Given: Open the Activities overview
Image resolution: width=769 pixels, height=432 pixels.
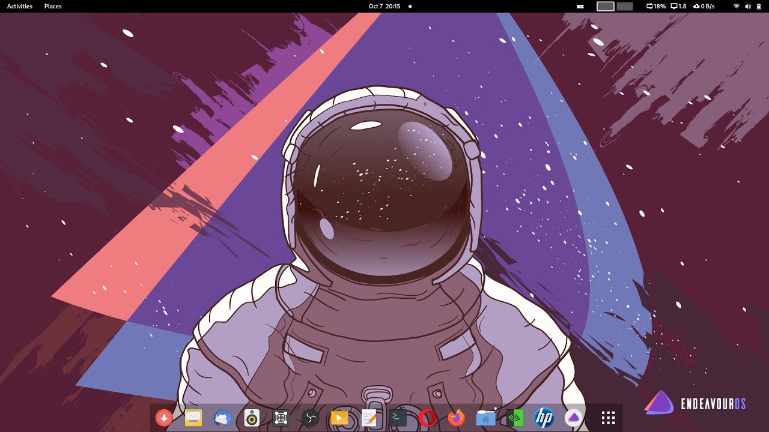Looking at the screenshot, I should tap(20, 6).
